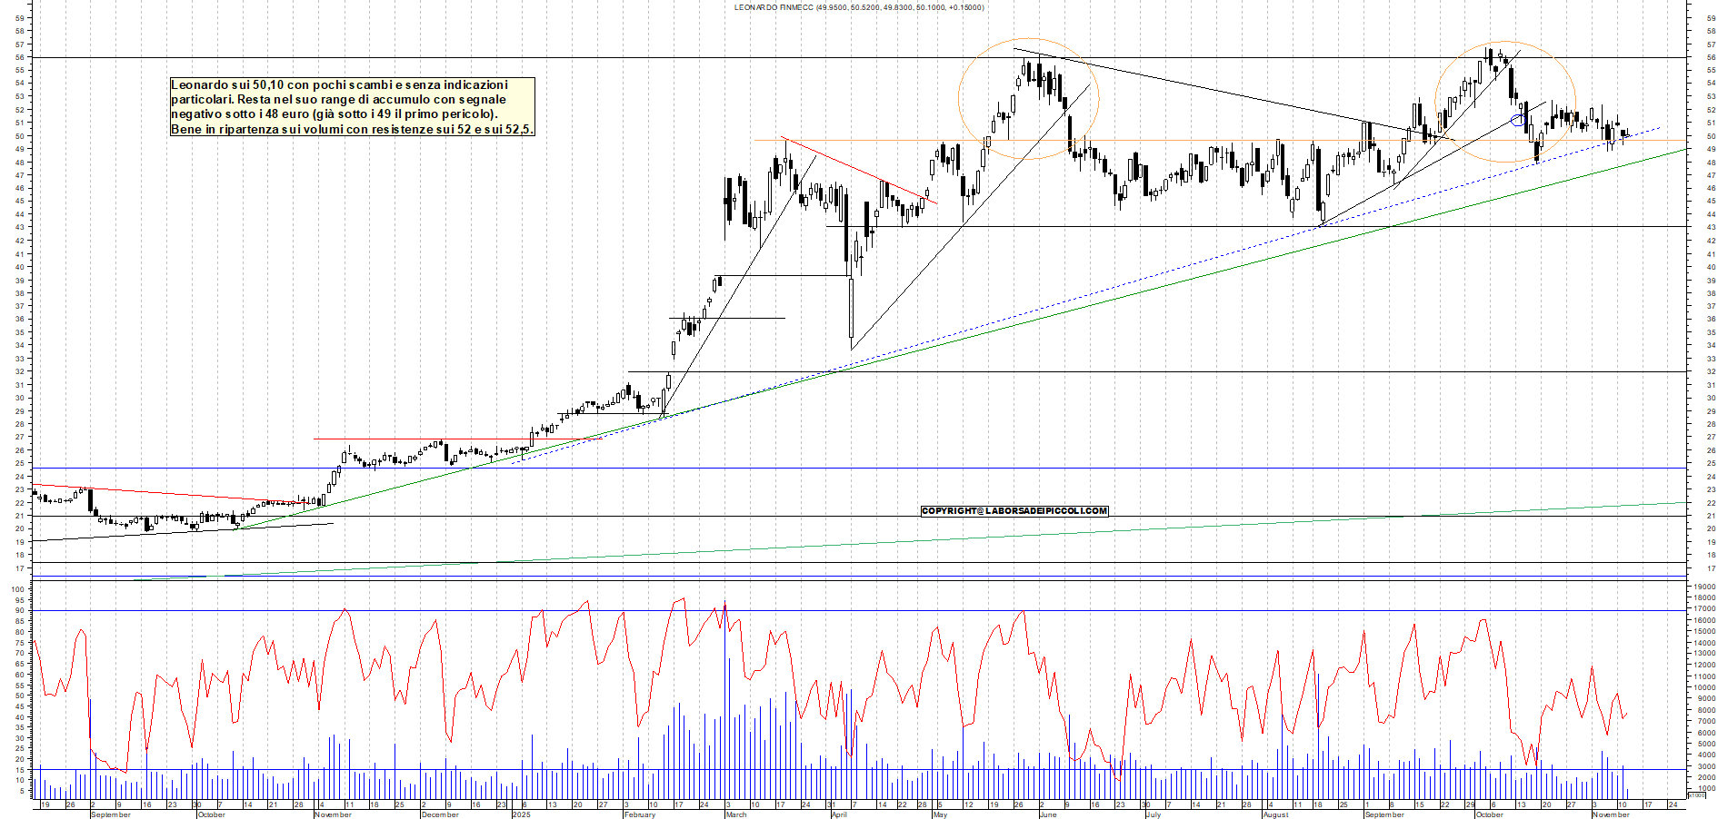Screen dimensions: 1718x819
Task: Select the 2025 label on the timeline
Action: tap(523, 815)
